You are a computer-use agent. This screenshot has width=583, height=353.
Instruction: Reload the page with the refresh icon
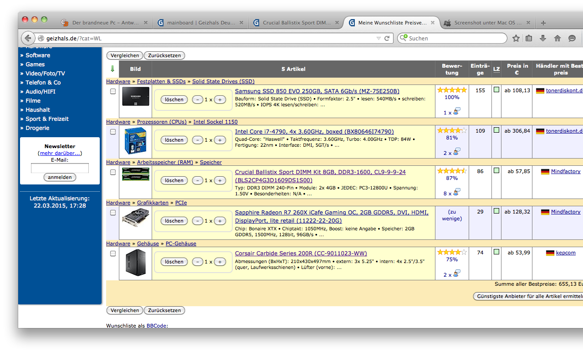[x=387, y=39]
